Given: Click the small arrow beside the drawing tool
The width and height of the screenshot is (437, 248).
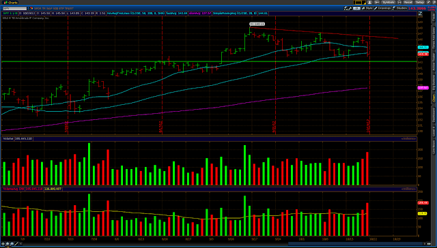Looking at the screenshot, I should 20,244.
